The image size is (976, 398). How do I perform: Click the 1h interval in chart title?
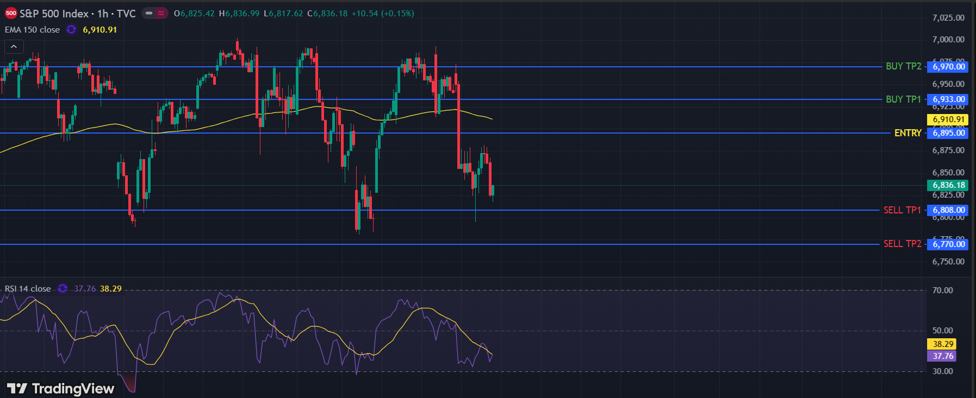pos(103,14)
